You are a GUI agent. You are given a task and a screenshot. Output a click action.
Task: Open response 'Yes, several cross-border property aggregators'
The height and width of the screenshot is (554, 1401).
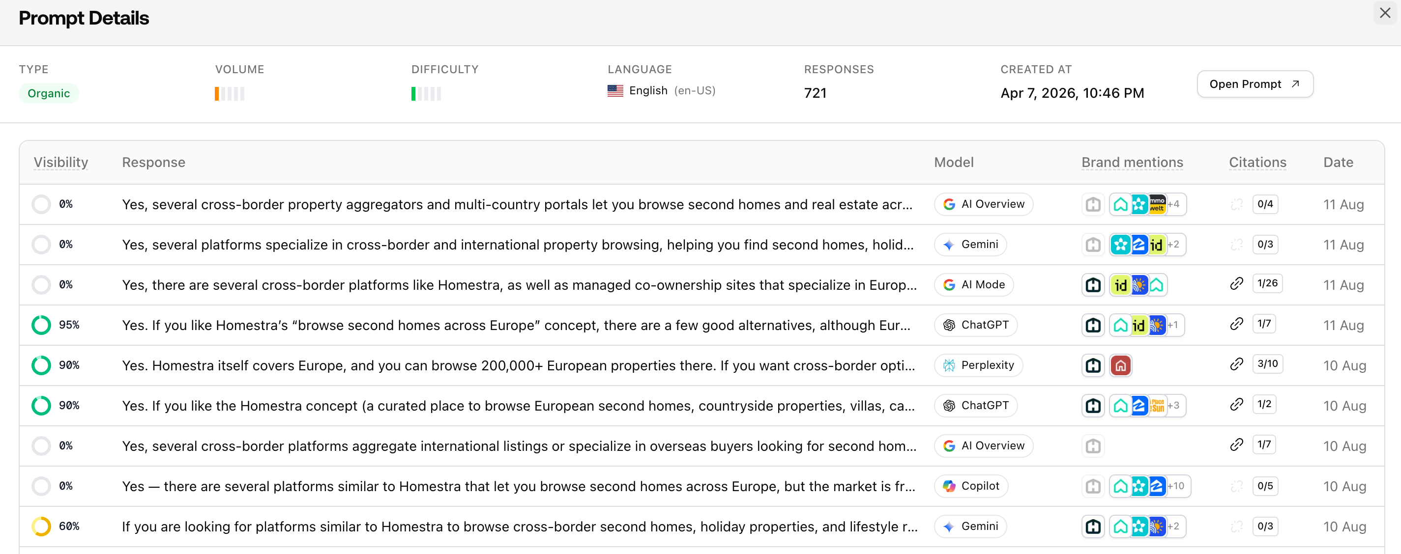point(517,205)
